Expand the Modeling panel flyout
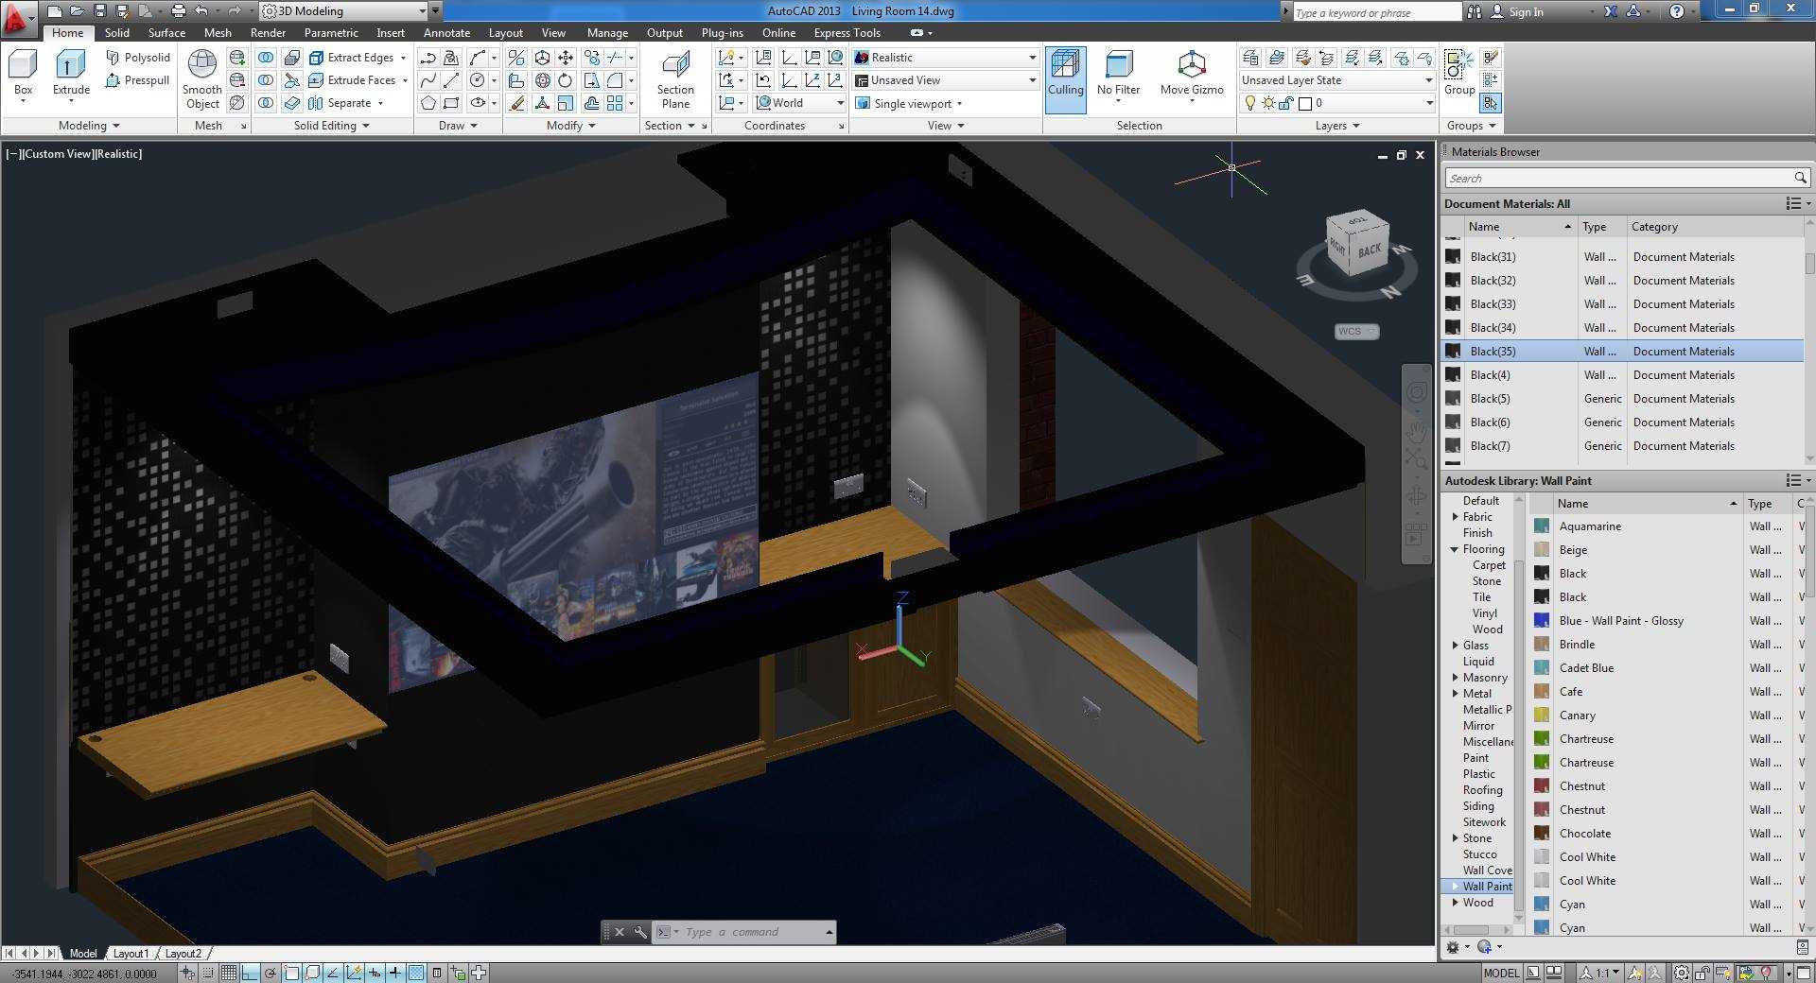Image resolution: width=1816 pixels, height=983 pixels. (89, 126)
